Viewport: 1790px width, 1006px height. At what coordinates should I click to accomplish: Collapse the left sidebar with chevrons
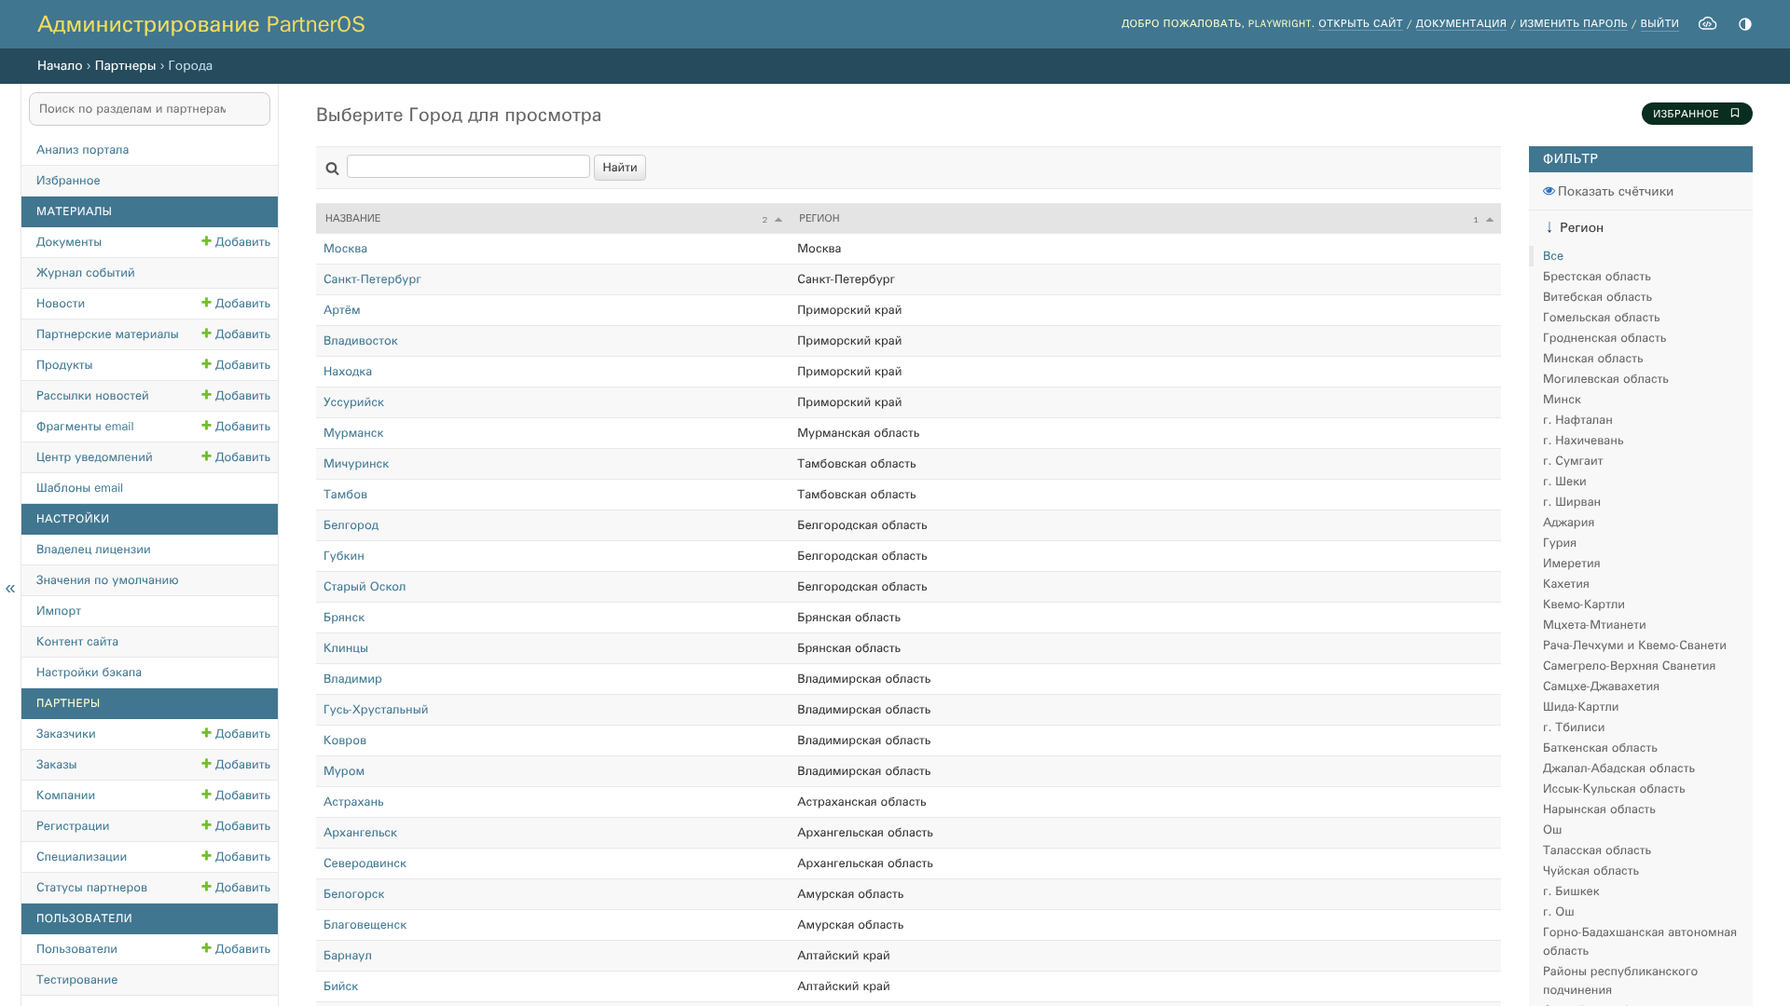pos(10,588)
